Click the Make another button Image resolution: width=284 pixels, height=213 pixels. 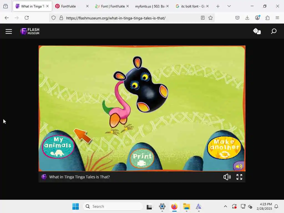224,148
